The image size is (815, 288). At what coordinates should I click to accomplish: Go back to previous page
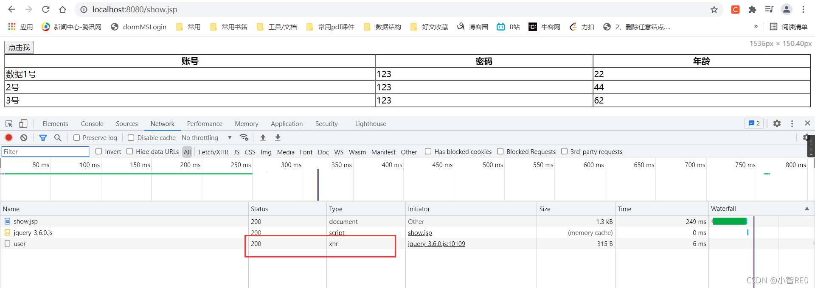tap(11, 9)
